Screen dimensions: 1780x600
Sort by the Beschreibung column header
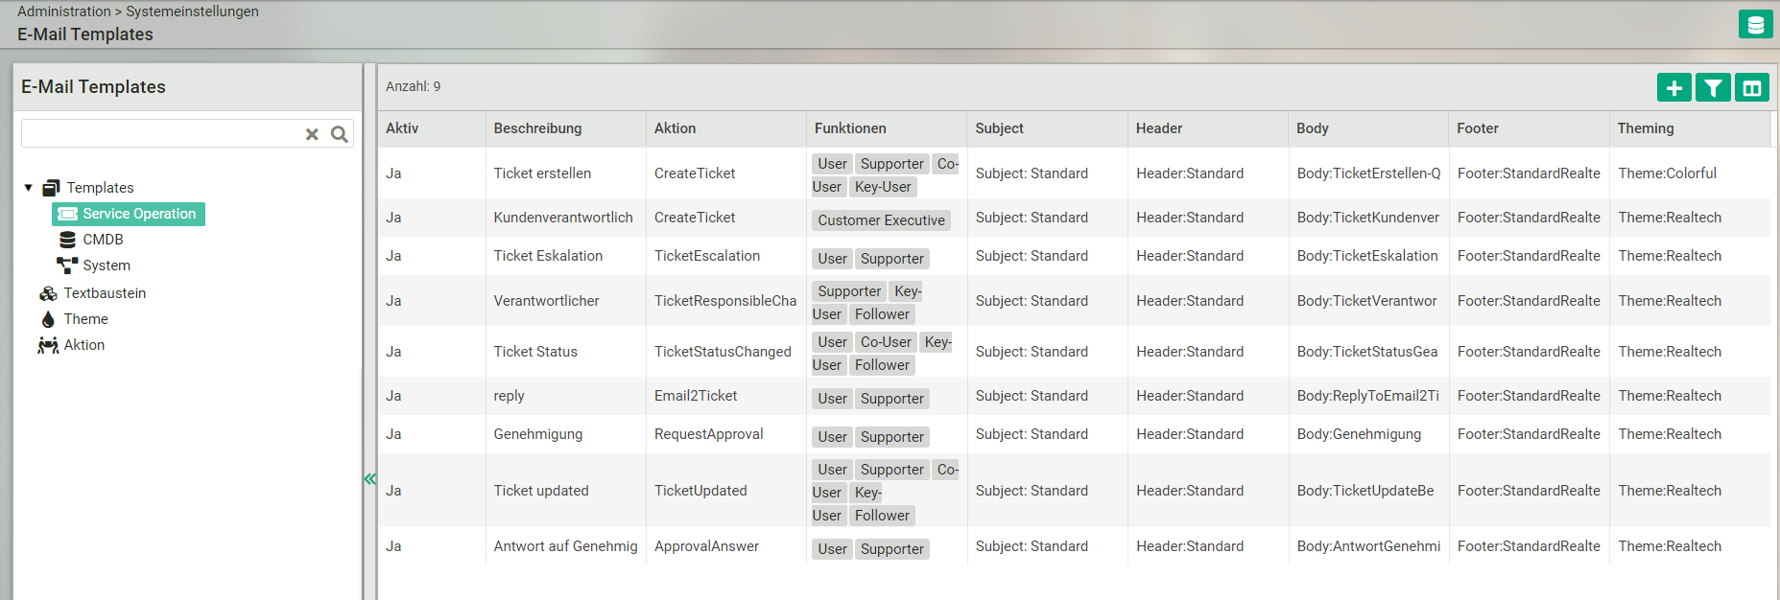(537, 128)
